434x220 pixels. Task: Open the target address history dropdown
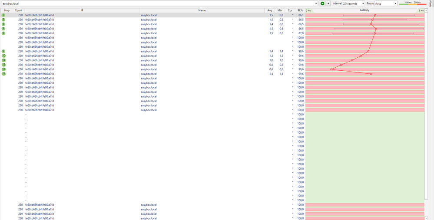pos(316,3)
